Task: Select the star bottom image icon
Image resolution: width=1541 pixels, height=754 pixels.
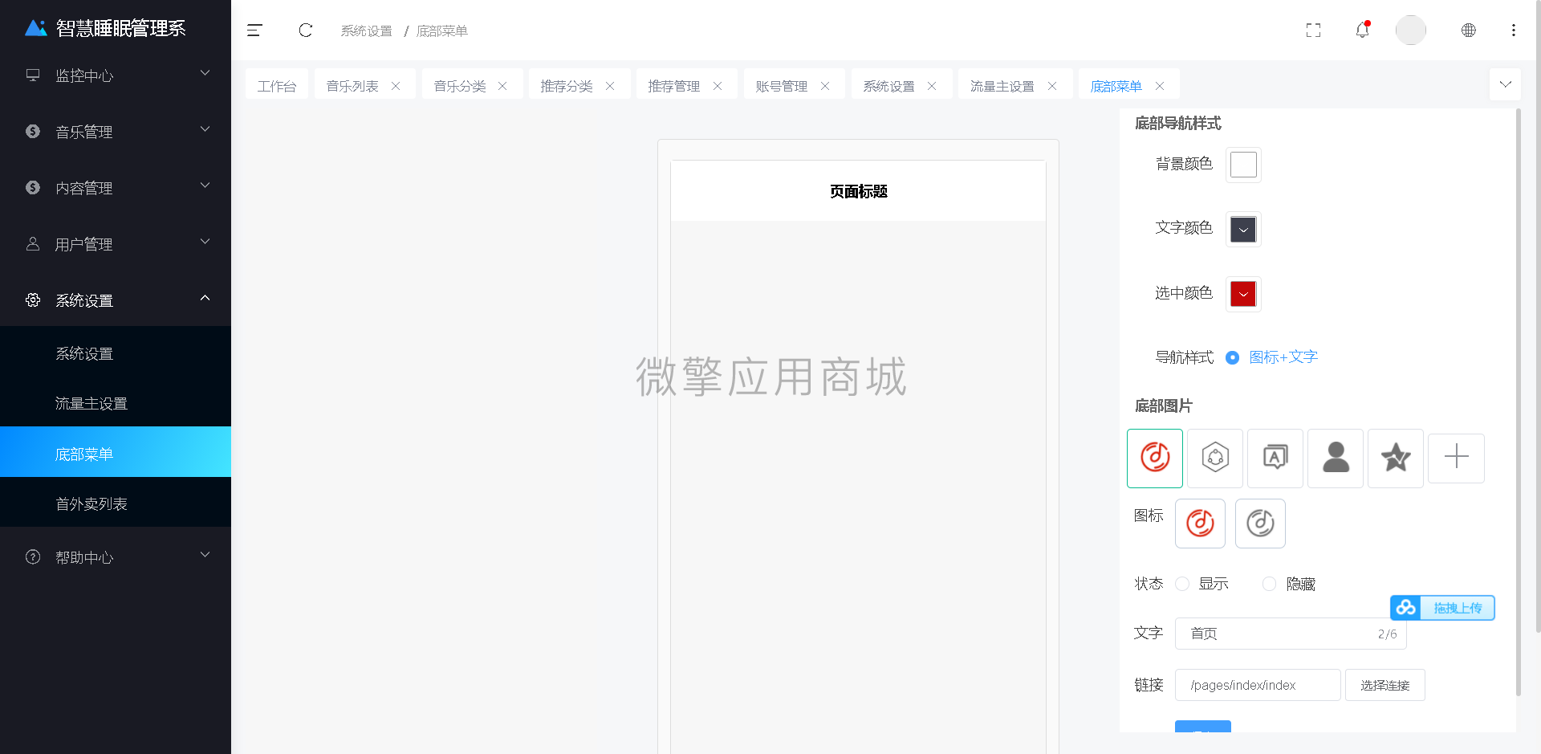Action: (1396, 459)
